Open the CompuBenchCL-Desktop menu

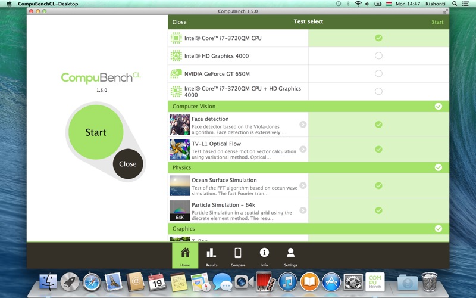[x=48, y=4]
